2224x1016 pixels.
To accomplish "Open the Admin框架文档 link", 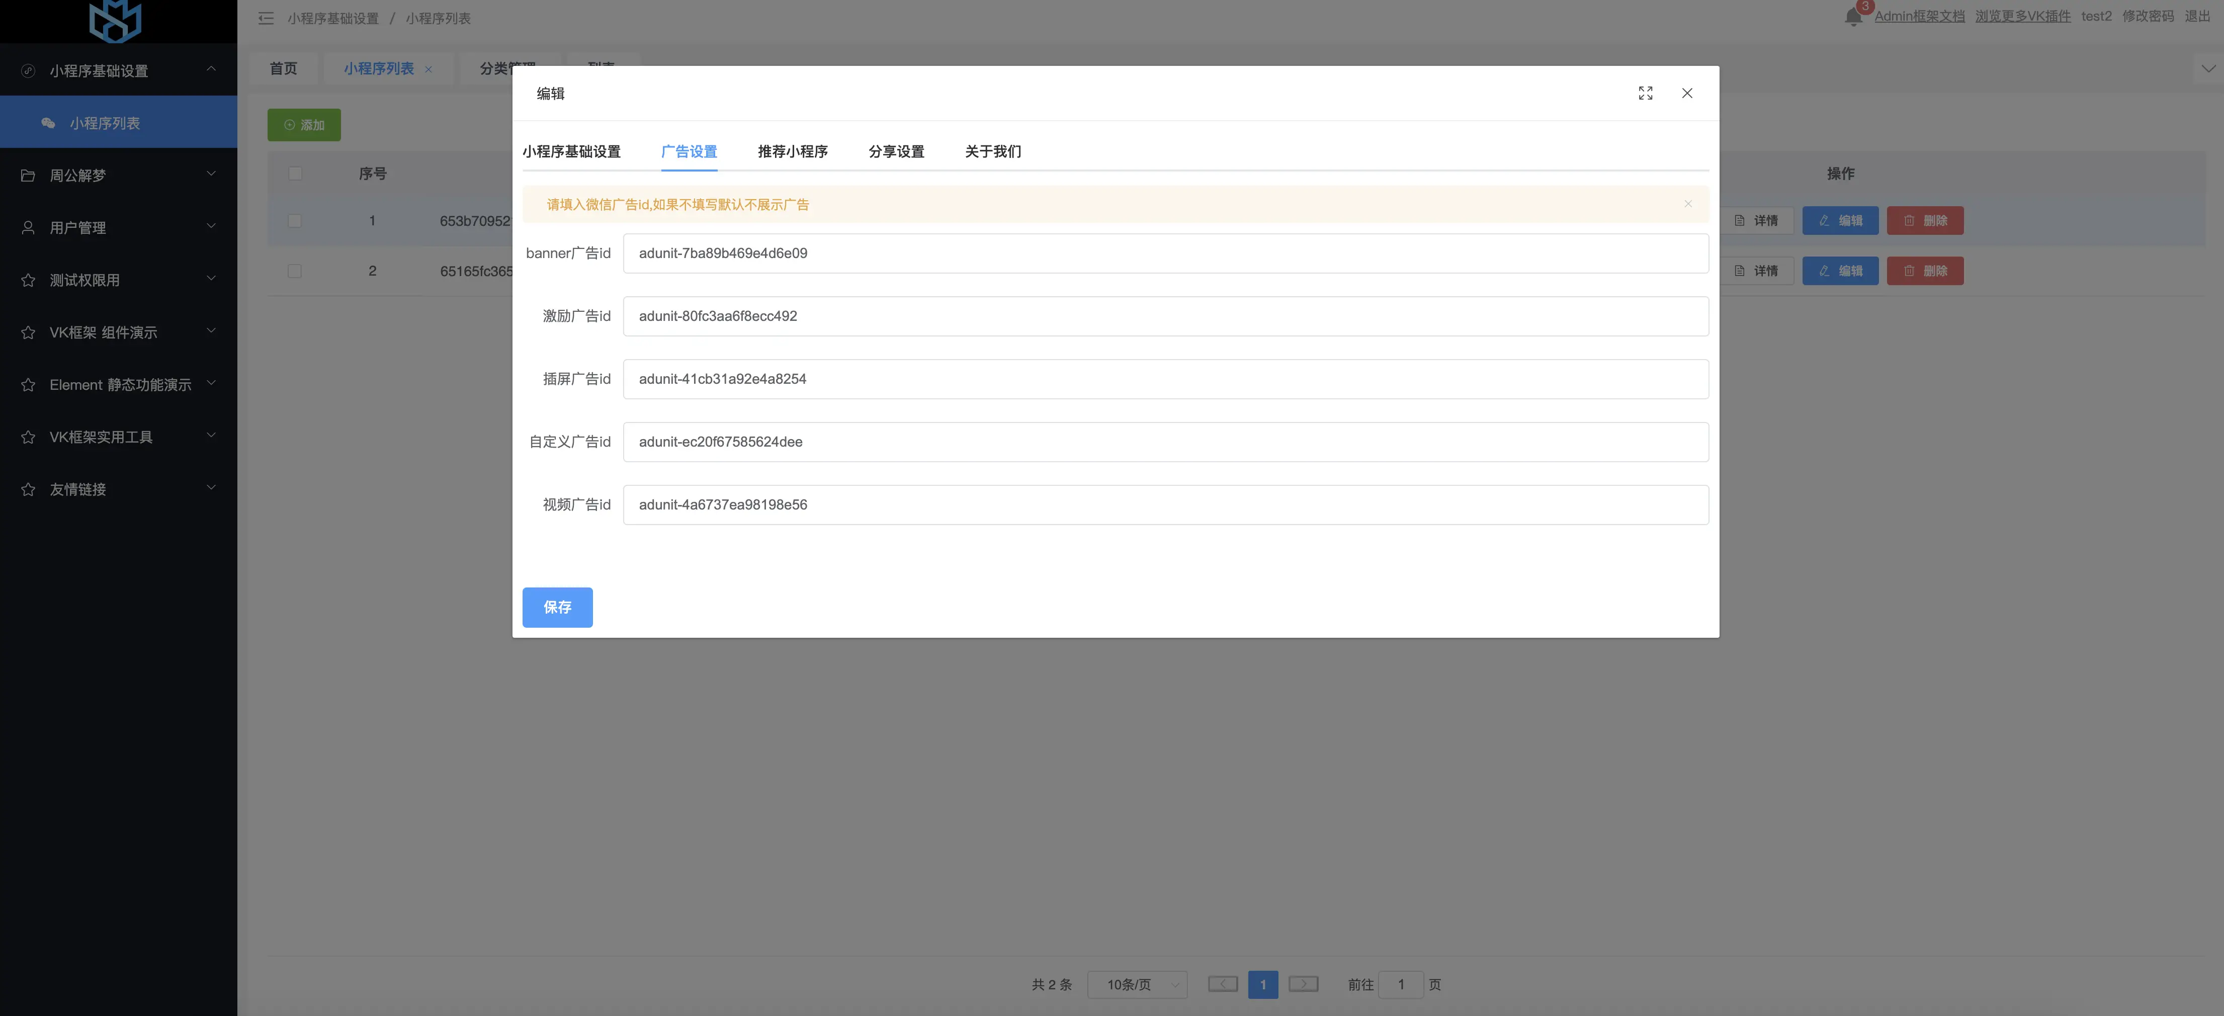I will point(1919,17).
